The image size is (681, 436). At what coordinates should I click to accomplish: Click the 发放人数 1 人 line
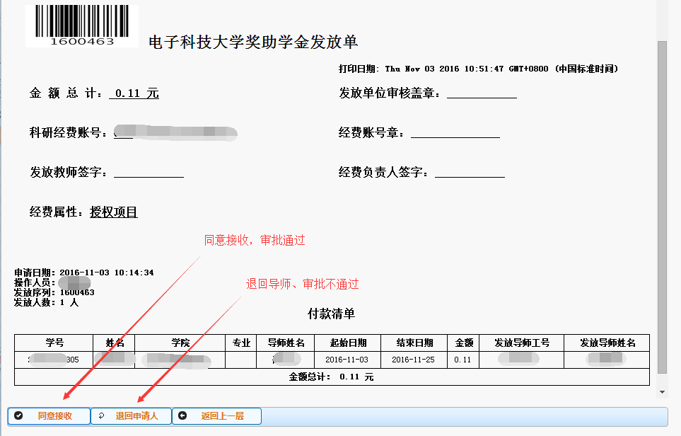[x=46, y=302]
